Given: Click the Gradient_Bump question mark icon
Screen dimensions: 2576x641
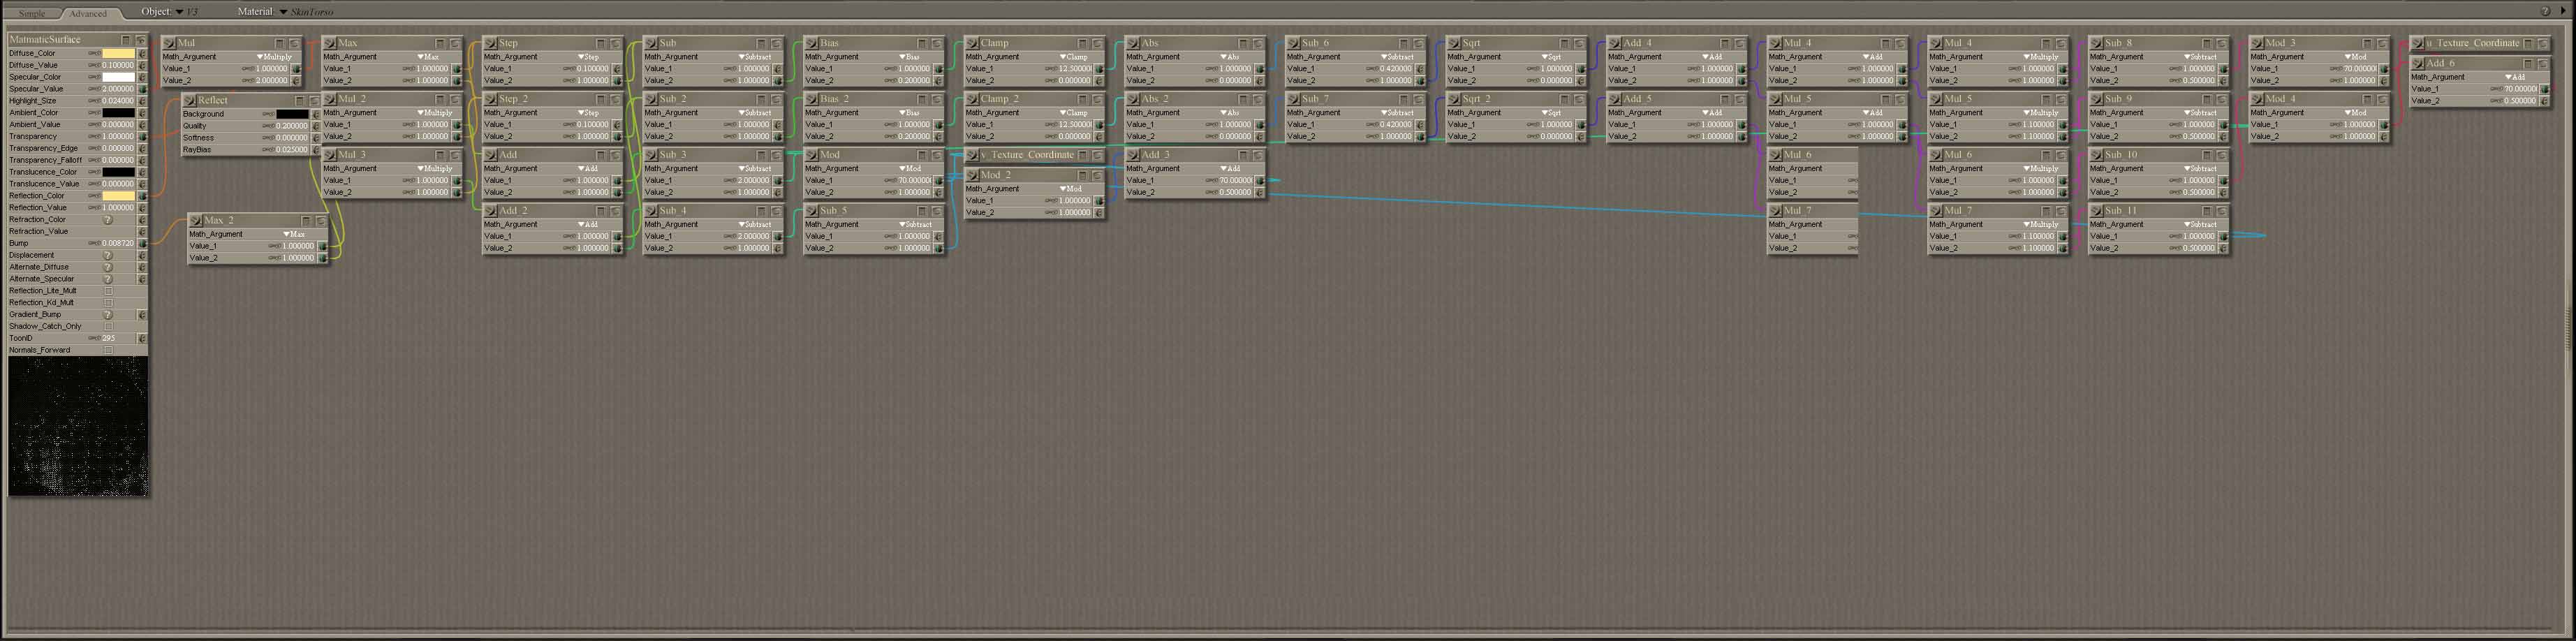Looking at the screenshot, I should pos(108,315).
